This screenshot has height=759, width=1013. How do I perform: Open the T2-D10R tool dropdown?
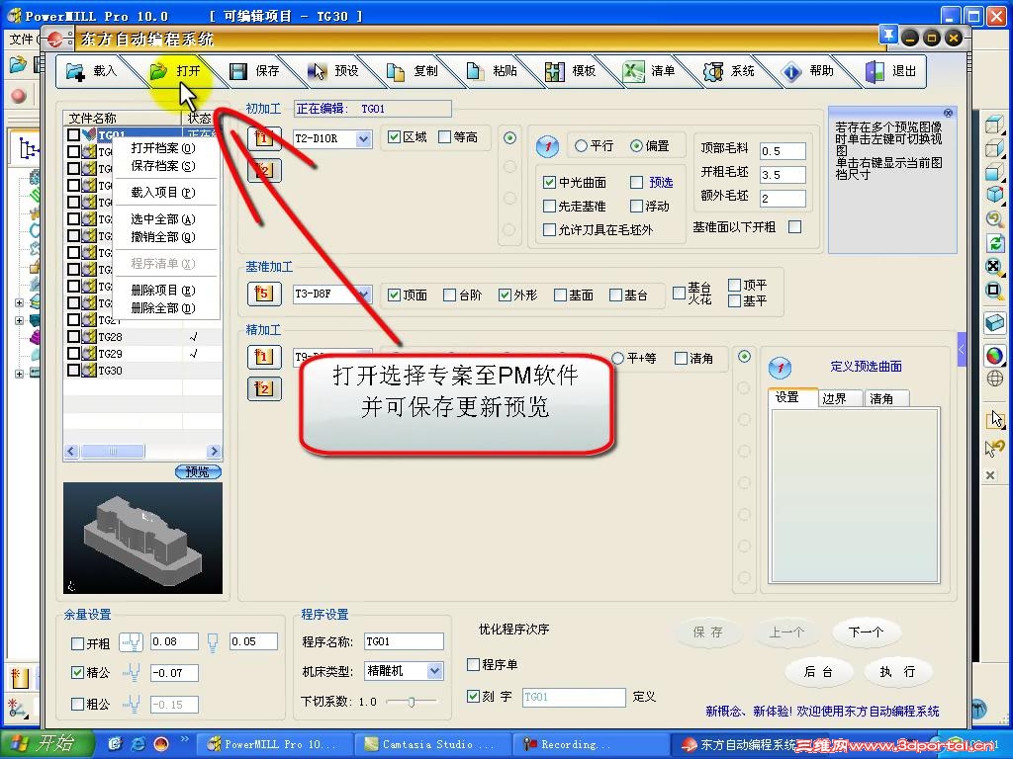(364, 138)
